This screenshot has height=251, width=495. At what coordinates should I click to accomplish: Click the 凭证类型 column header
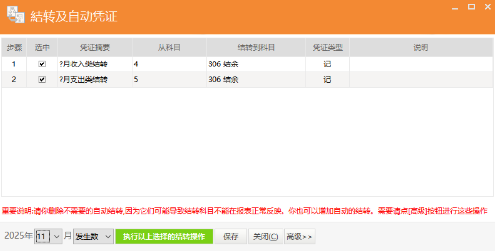point(327,48)
